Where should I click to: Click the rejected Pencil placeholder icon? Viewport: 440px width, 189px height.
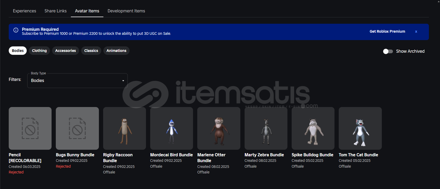pos(30,128)
